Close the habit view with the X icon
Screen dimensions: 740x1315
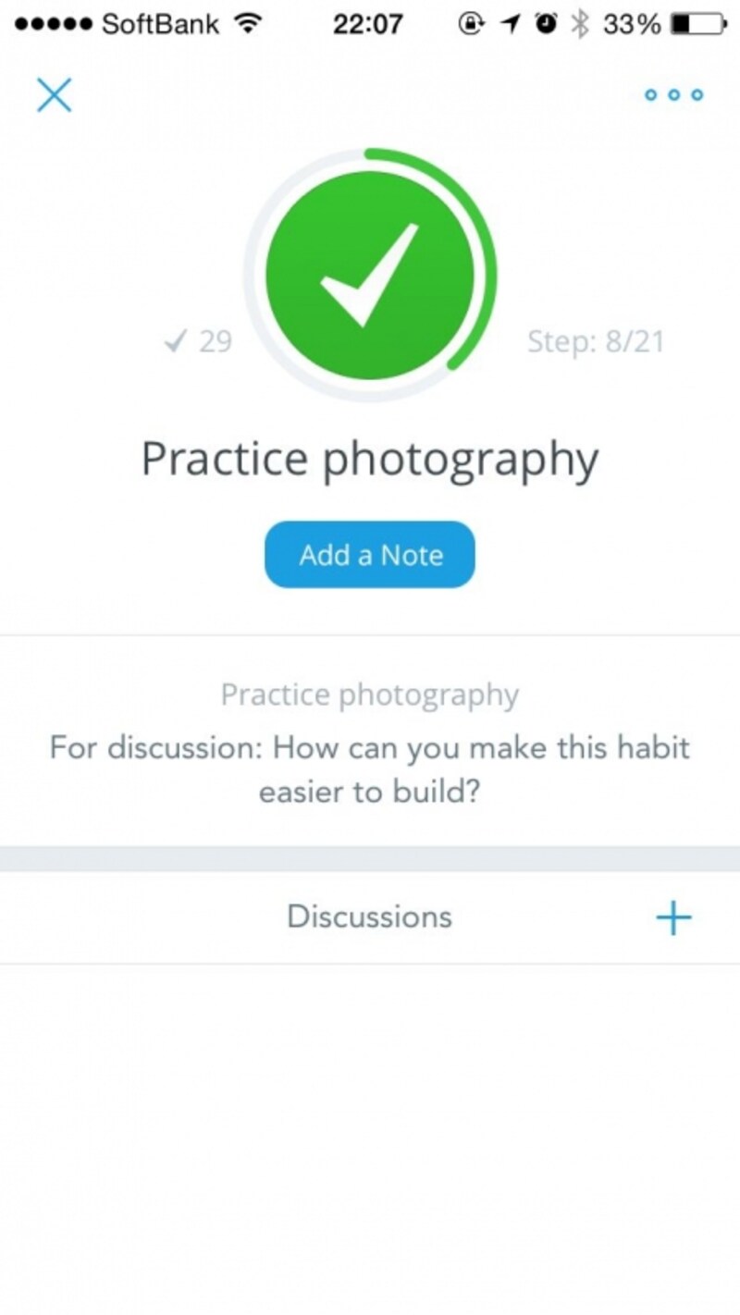tap(55, 94)
